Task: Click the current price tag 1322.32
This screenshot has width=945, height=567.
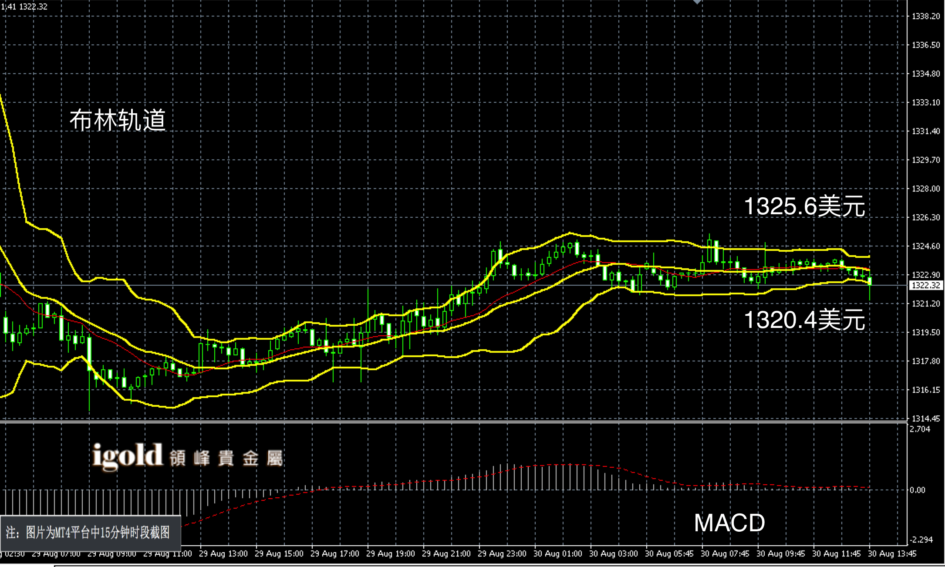Action: pos(926,286)
